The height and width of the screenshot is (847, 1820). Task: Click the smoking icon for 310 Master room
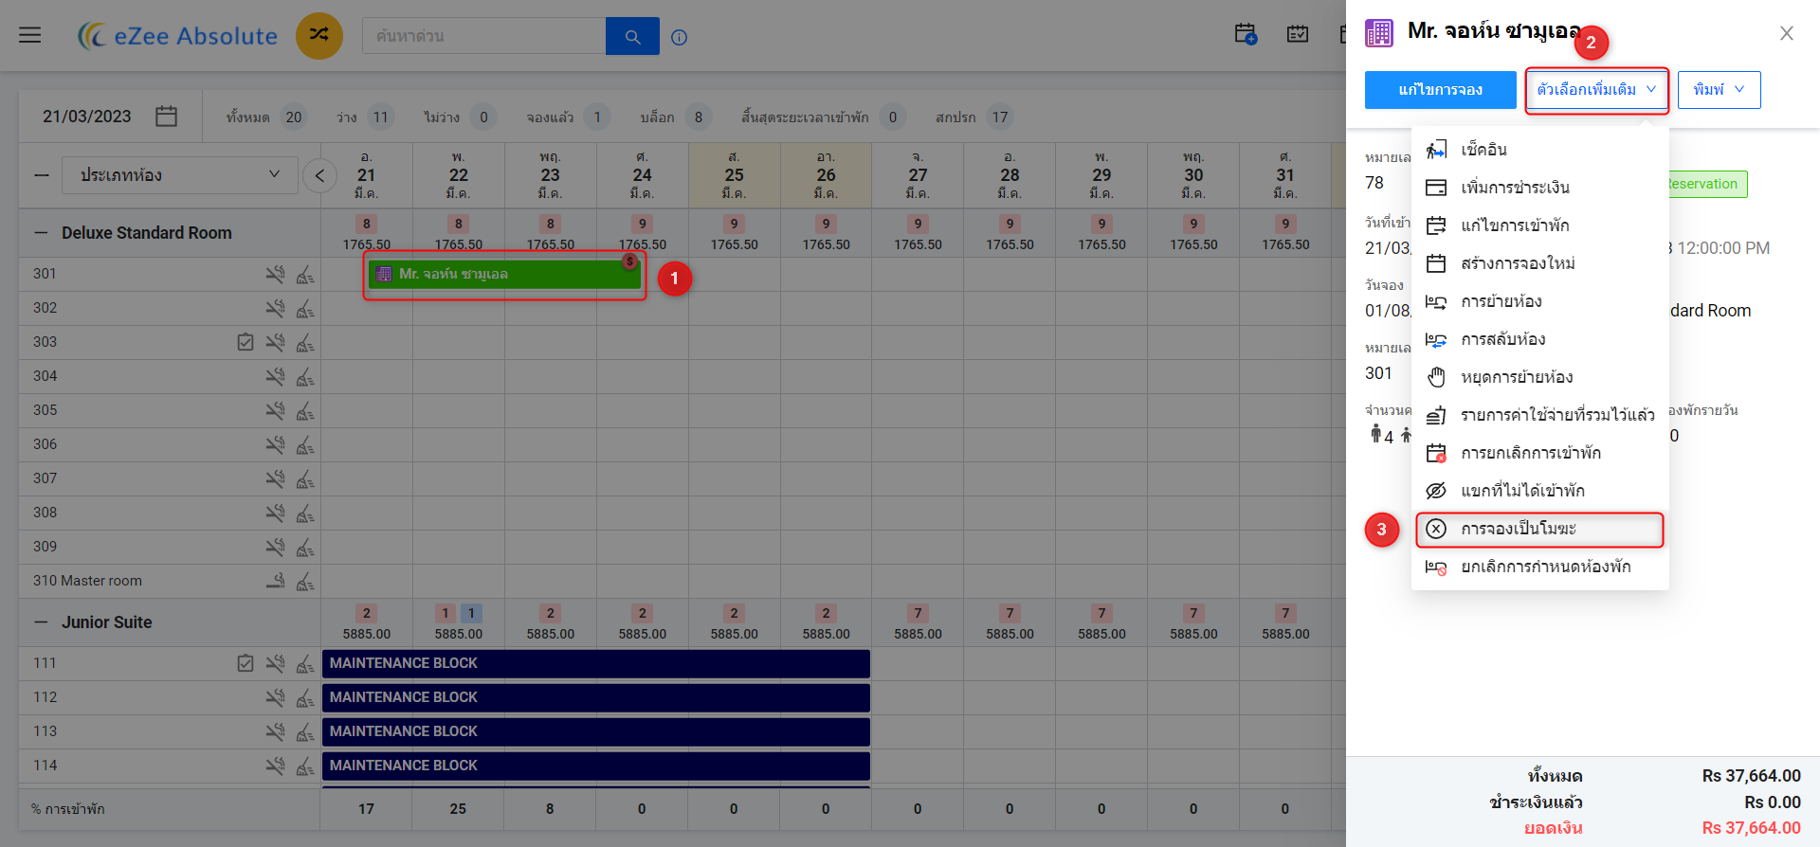tap(275, 581)
